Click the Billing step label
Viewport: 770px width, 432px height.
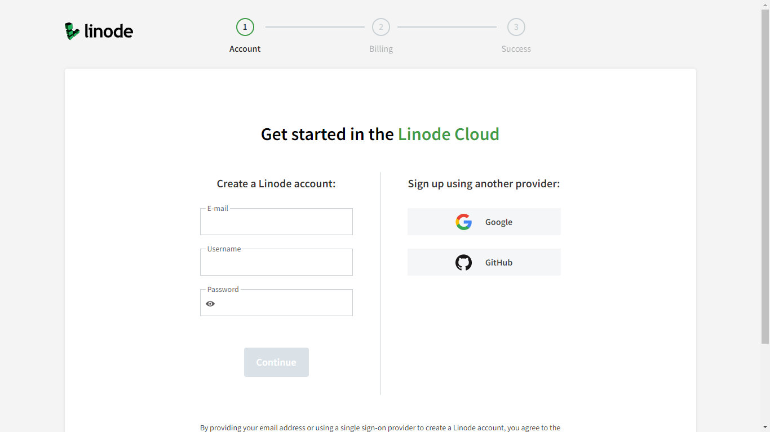(381, 49)
